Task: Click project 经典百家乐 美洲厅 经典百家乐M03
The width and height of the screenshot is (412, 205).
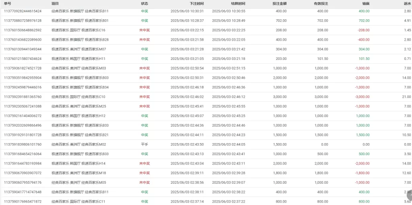Action: click(79, 68)
